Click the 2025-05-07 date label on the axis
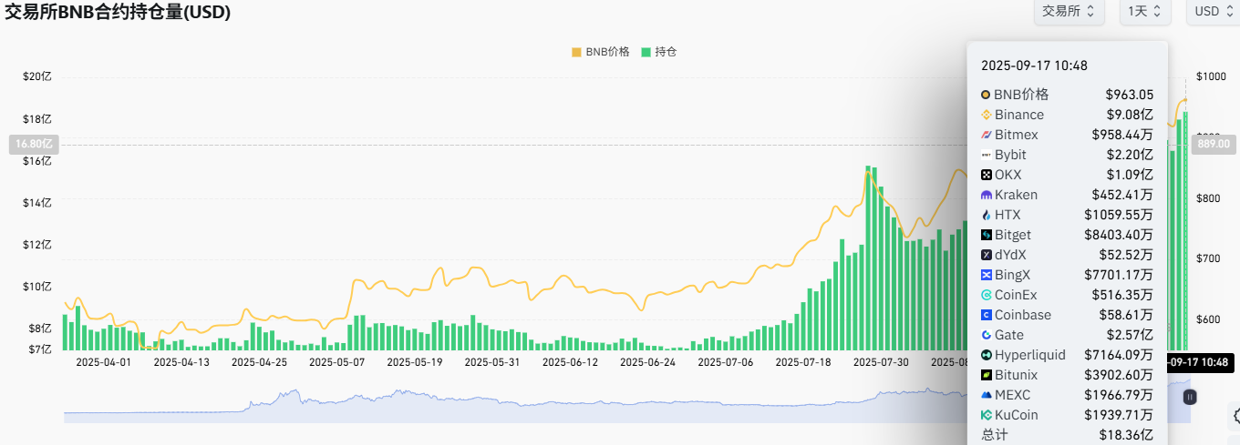 tap(336, 361)
